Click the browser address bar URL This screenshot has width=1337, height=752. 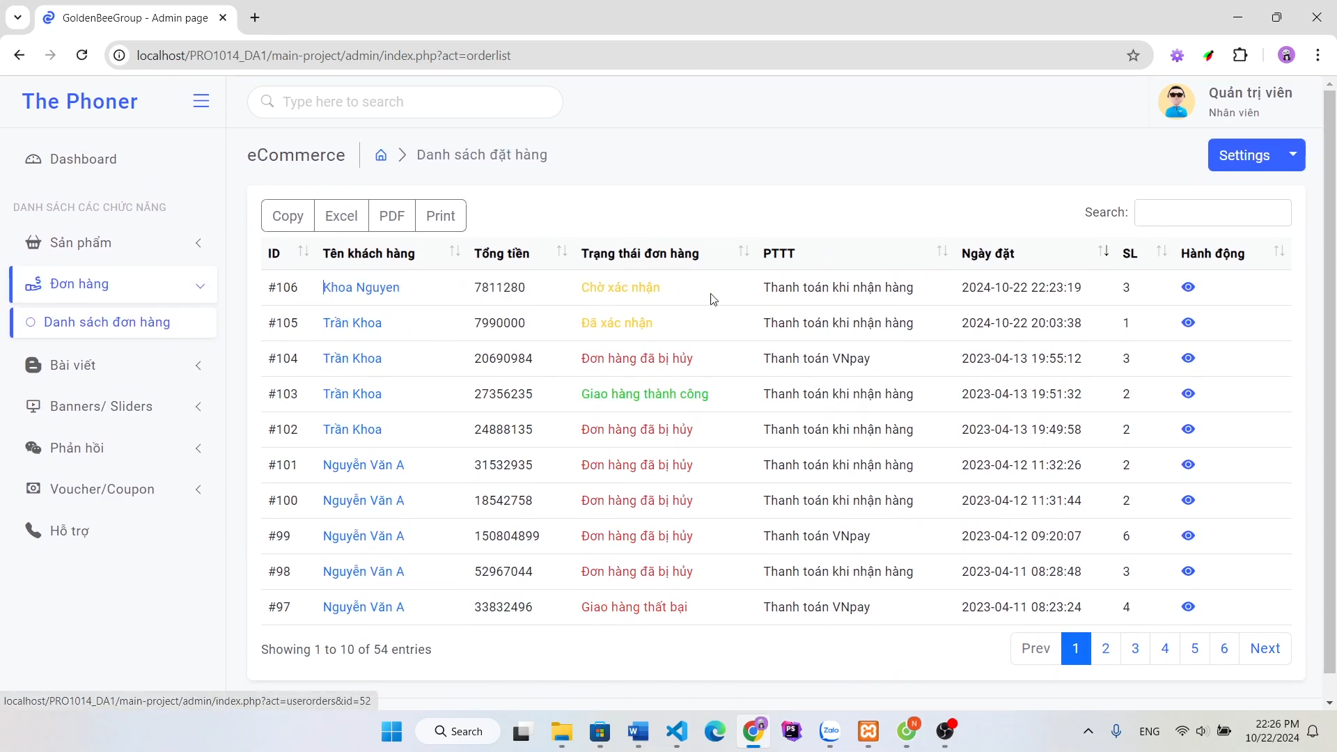pos(324,56)
